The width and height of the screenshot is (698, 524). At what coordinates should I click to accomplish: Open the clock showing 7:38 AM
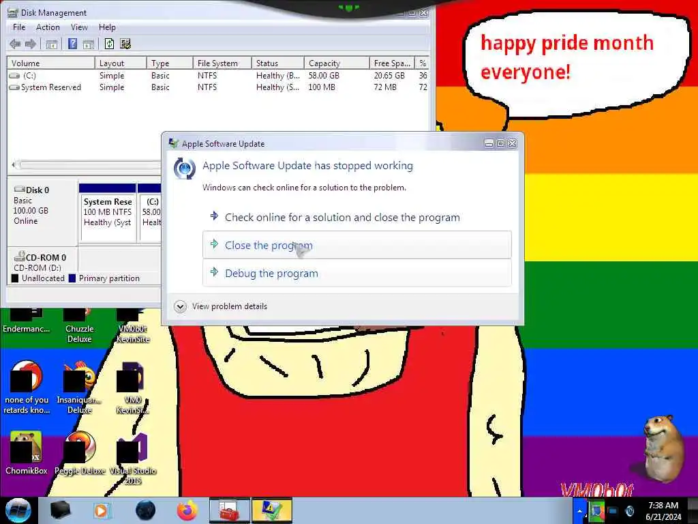(x=663, y=511)
